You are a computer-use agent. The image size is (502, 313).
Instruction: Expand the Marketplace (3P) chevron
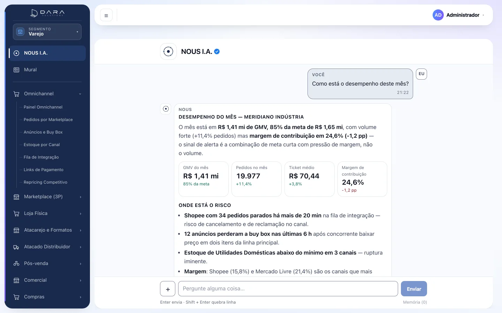coord(81,197)
